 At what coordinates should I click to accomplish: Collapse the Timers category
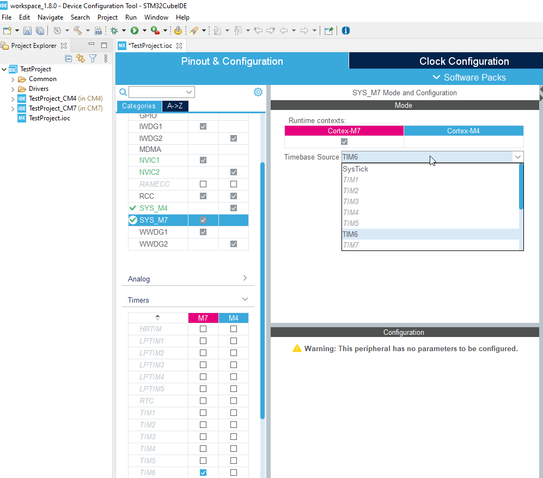245,299
